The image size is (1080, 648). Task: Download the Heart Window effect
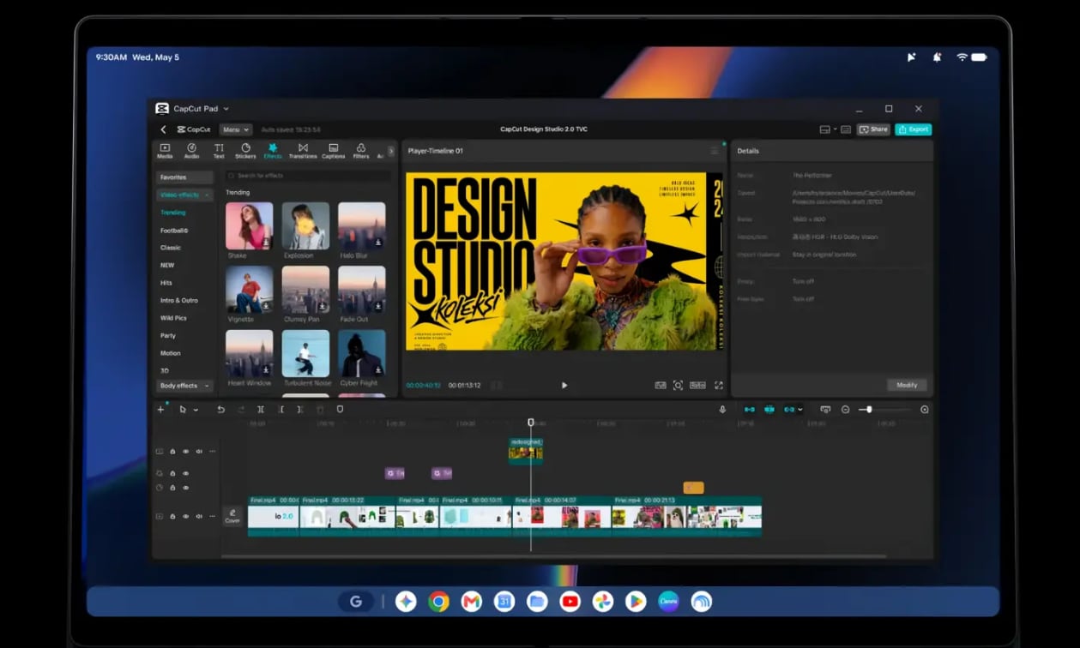coord(266,370)
